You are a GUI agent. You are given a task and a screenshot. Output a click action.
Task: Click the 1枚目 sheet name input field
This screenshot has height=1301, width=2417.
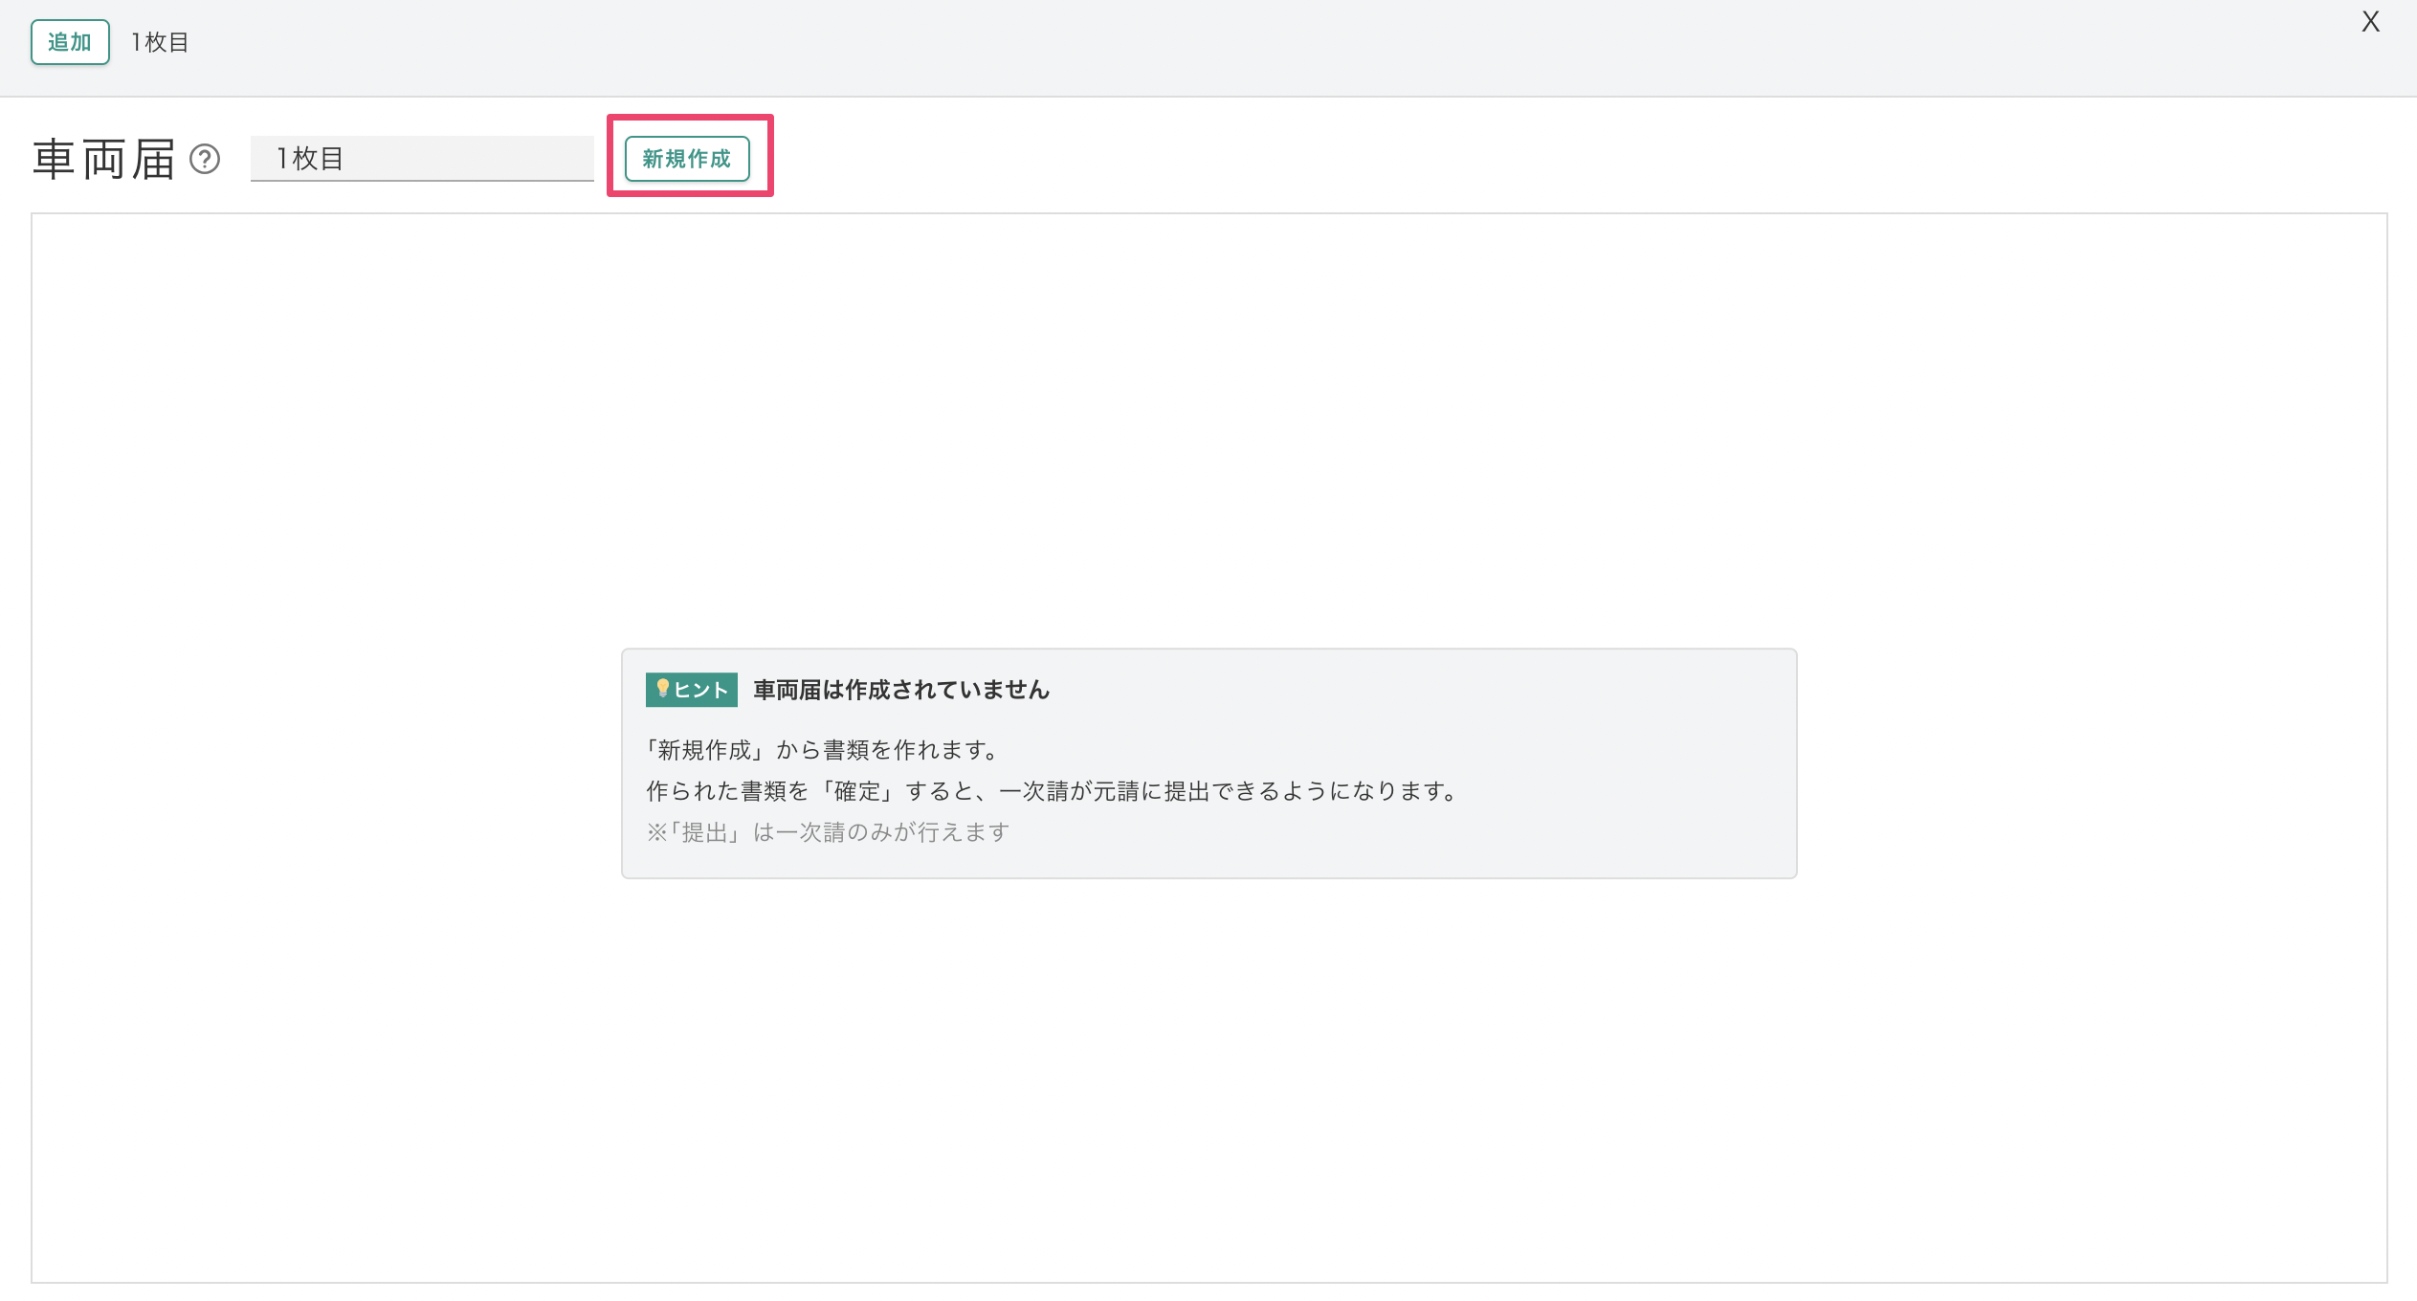422,159
